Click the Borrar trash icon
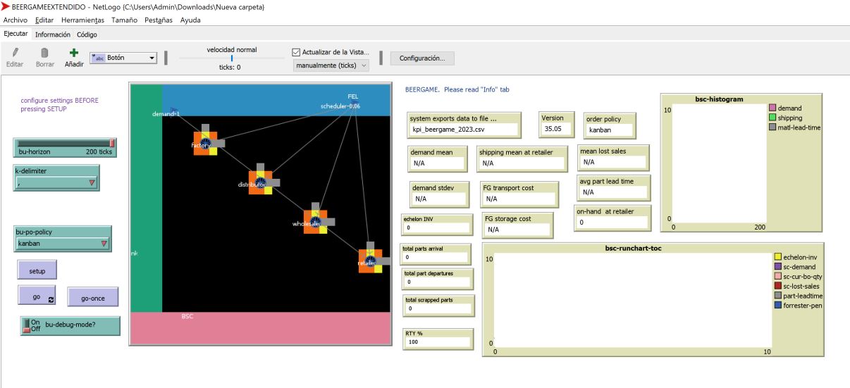Image resolution: width=850 pixels, height=388 pixels. (44, 53)
